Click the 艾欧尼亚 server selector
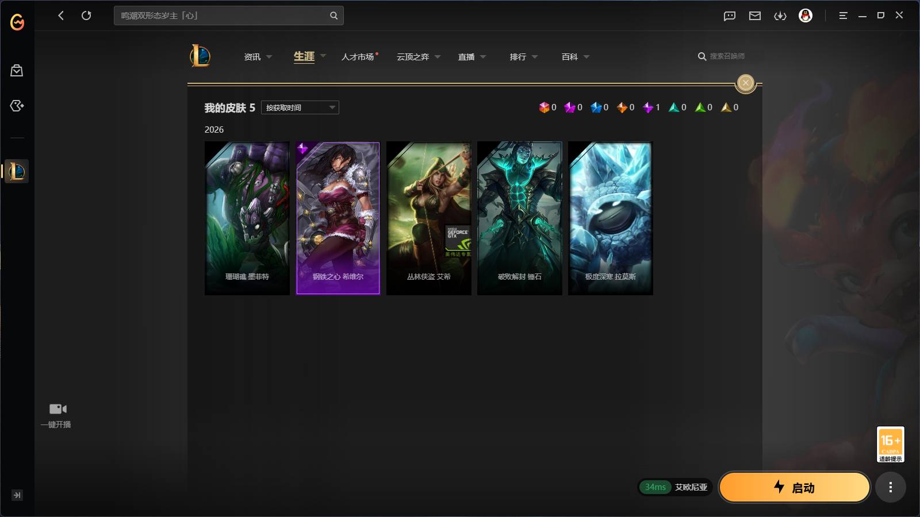This screenshot has width=920, height=517. tap(691, 487)
